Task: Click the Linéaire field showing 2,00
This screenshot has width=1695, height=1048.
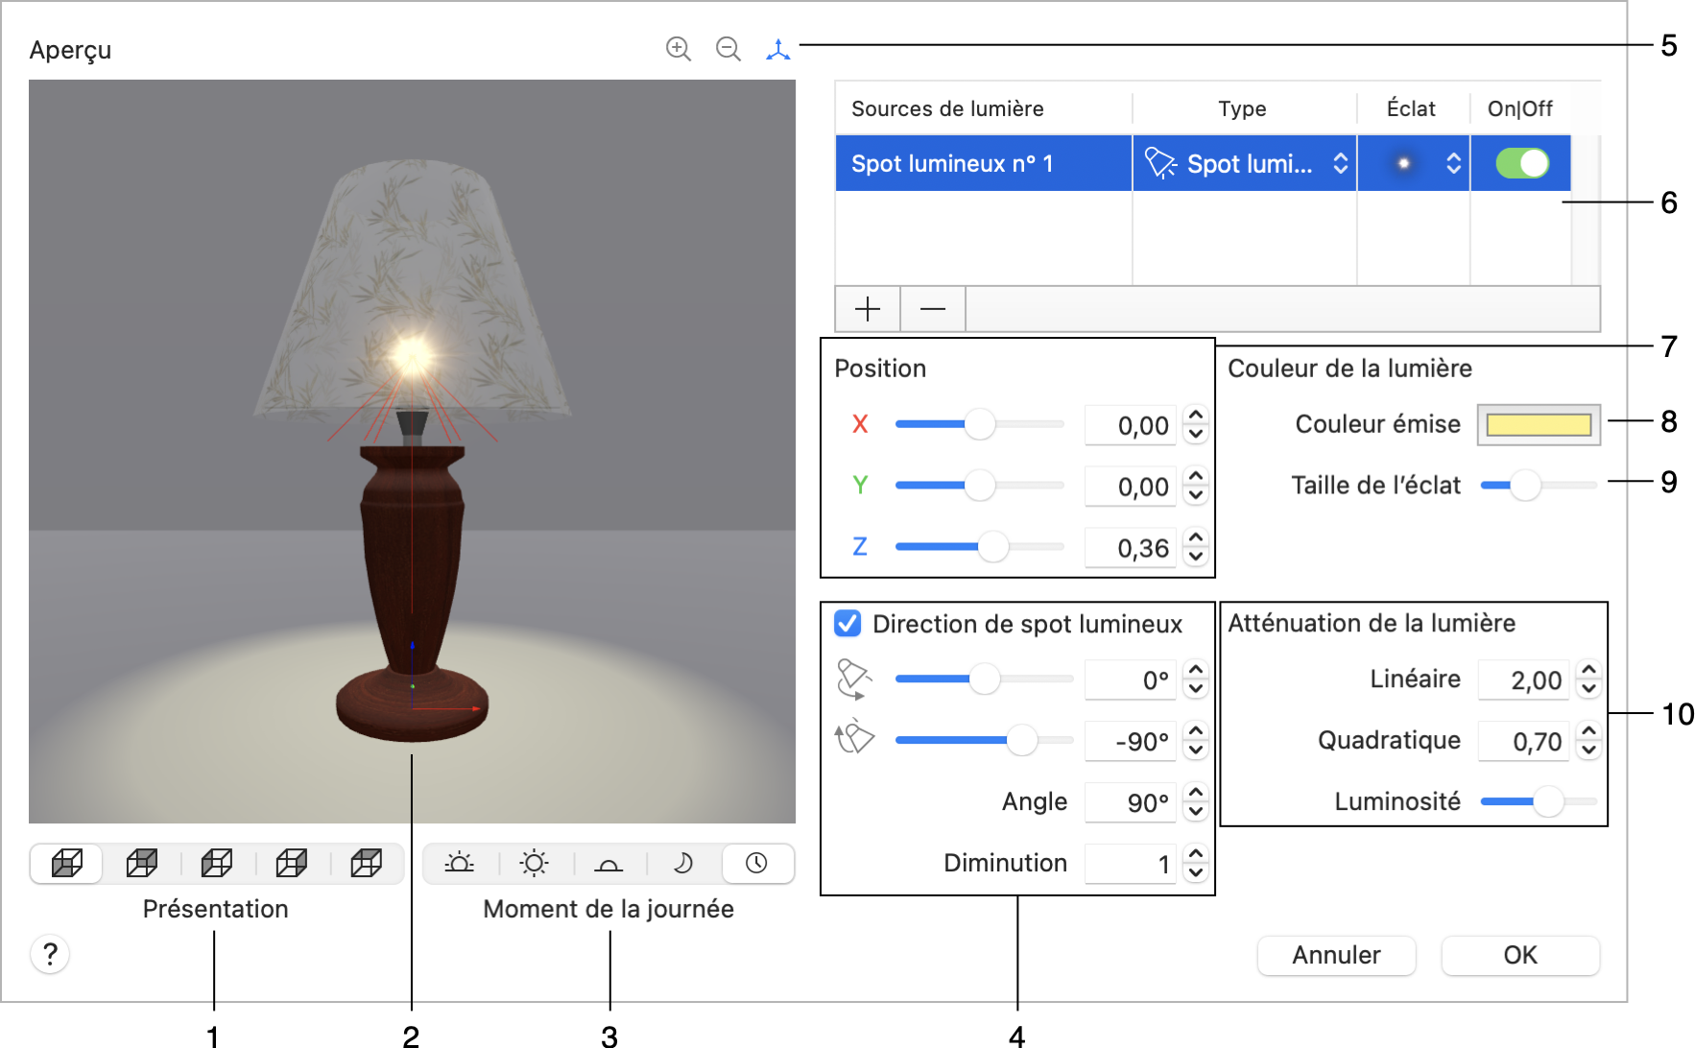Action: pos(1524,679)
